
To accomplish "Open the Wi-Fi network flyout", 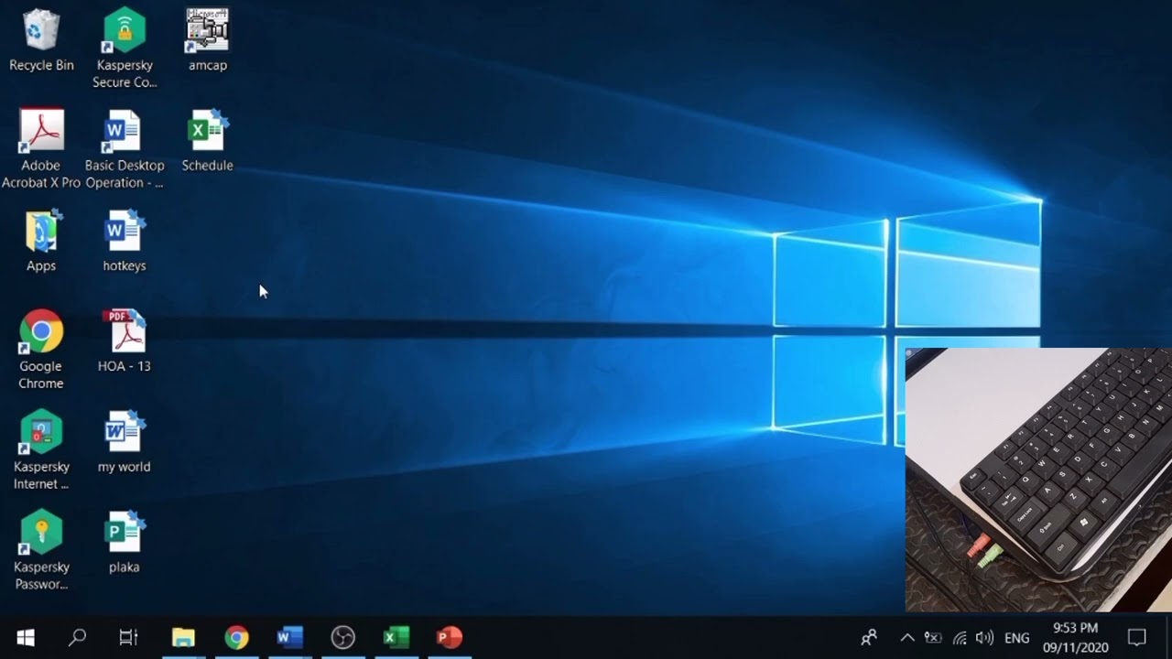I will 960,637.
